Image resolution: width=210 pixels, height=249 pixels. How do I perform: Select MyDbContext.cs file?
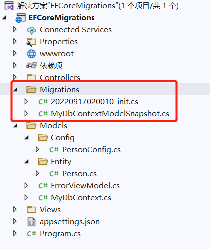(81, 198)
